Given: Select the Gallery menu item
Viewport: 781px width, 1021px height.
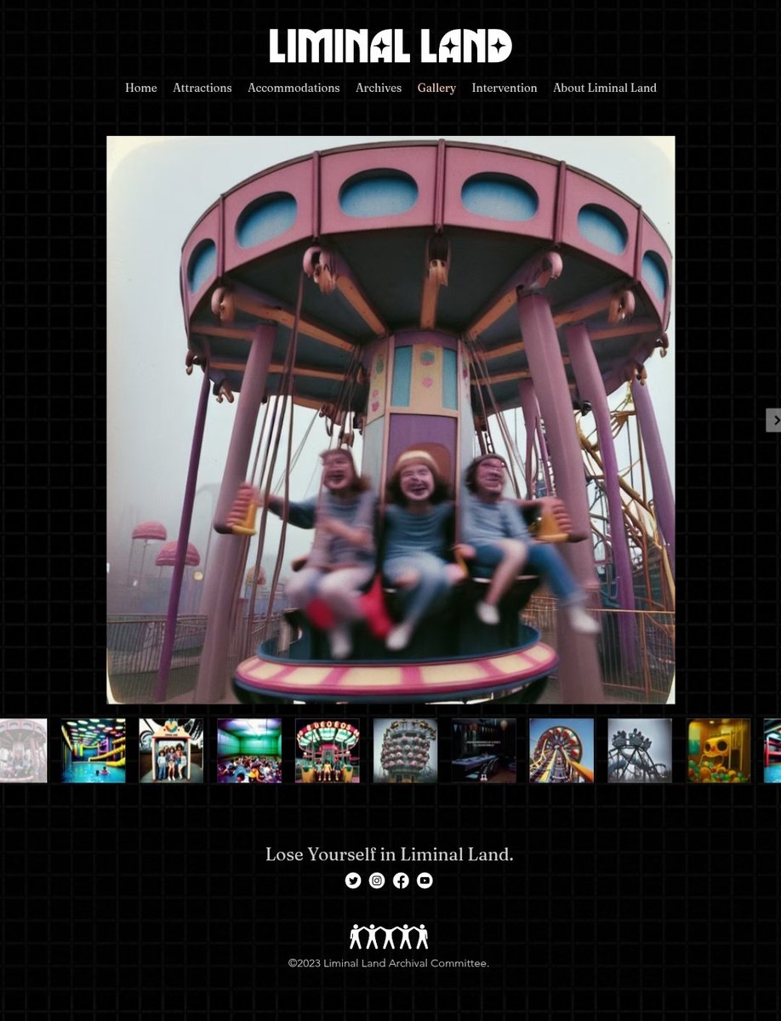Looking at the screenshot, I should click(436, 88).
